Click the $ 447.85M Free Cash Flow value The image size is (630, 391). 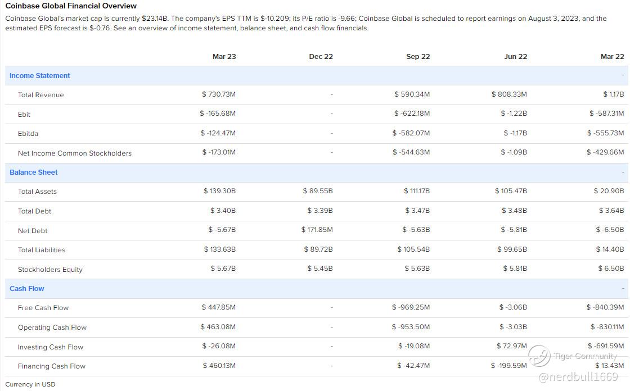219,307
